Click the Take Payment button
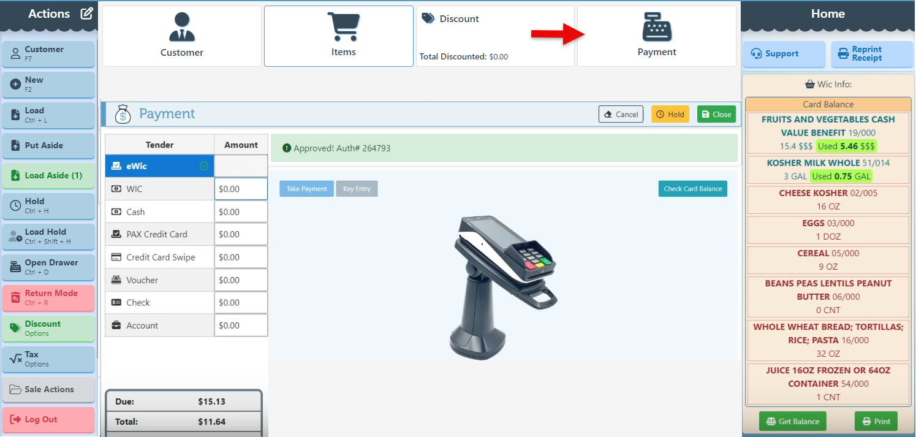 point(306,189)
